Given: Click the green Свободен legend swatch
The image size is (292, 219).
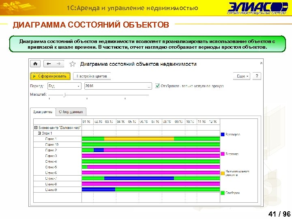Looking at the screenshot, I should click(223, 193).
